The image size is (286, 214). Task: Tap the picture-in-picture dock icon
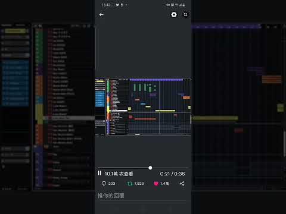185,14
